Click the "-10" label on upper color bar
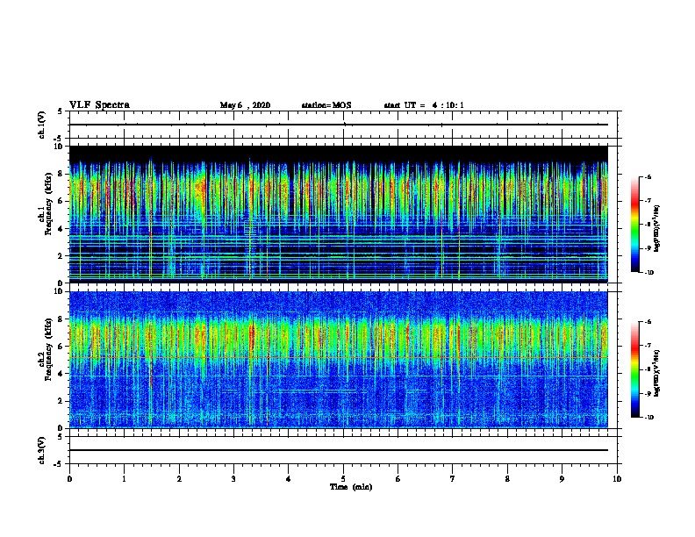This screenshot has height=537, width=695. click(648, 273)
